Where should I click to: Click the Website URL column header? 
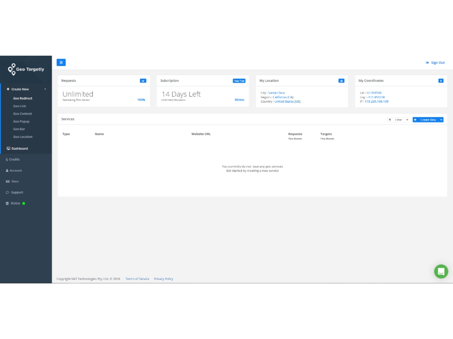pos(201,134)
